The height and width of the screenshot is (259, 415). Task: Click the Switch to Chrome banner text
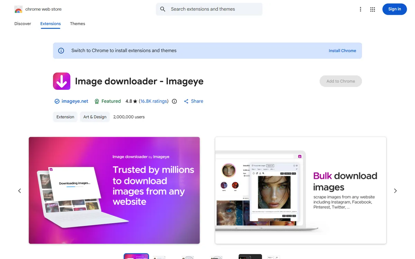coord(124,51)
